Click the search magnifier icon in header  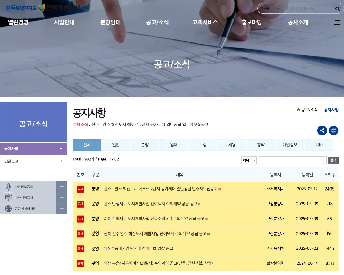337,9
